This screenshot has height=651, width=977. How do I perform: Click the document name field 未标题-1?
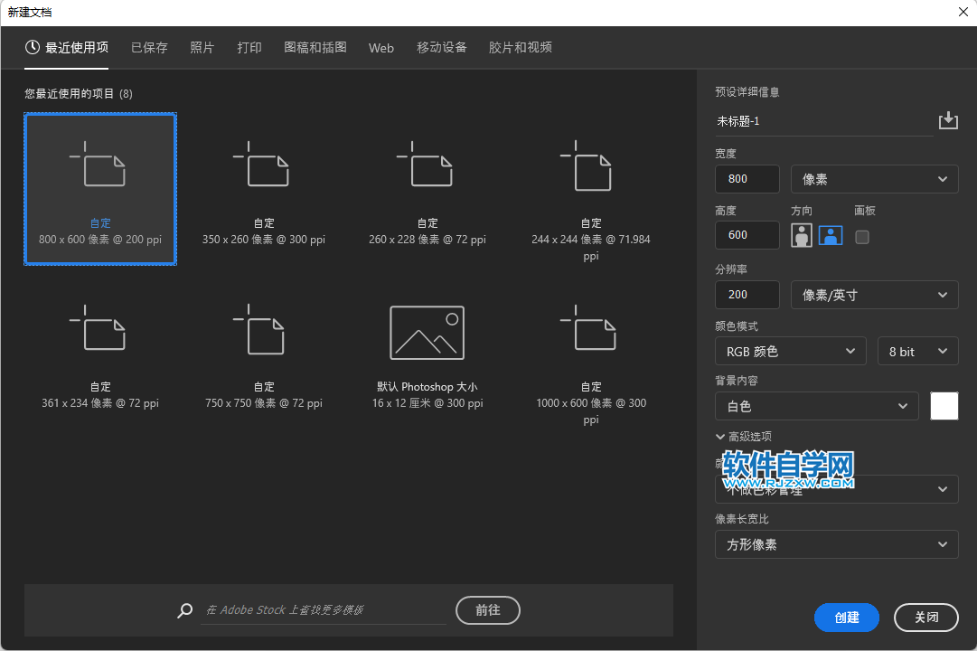[x=823, y=121]
